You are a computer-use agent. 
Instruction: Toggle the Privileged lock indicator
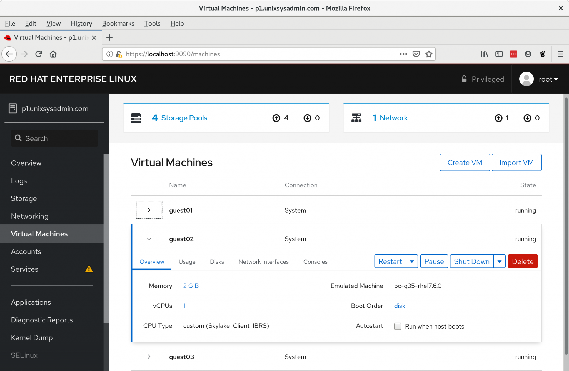[464, 79]
